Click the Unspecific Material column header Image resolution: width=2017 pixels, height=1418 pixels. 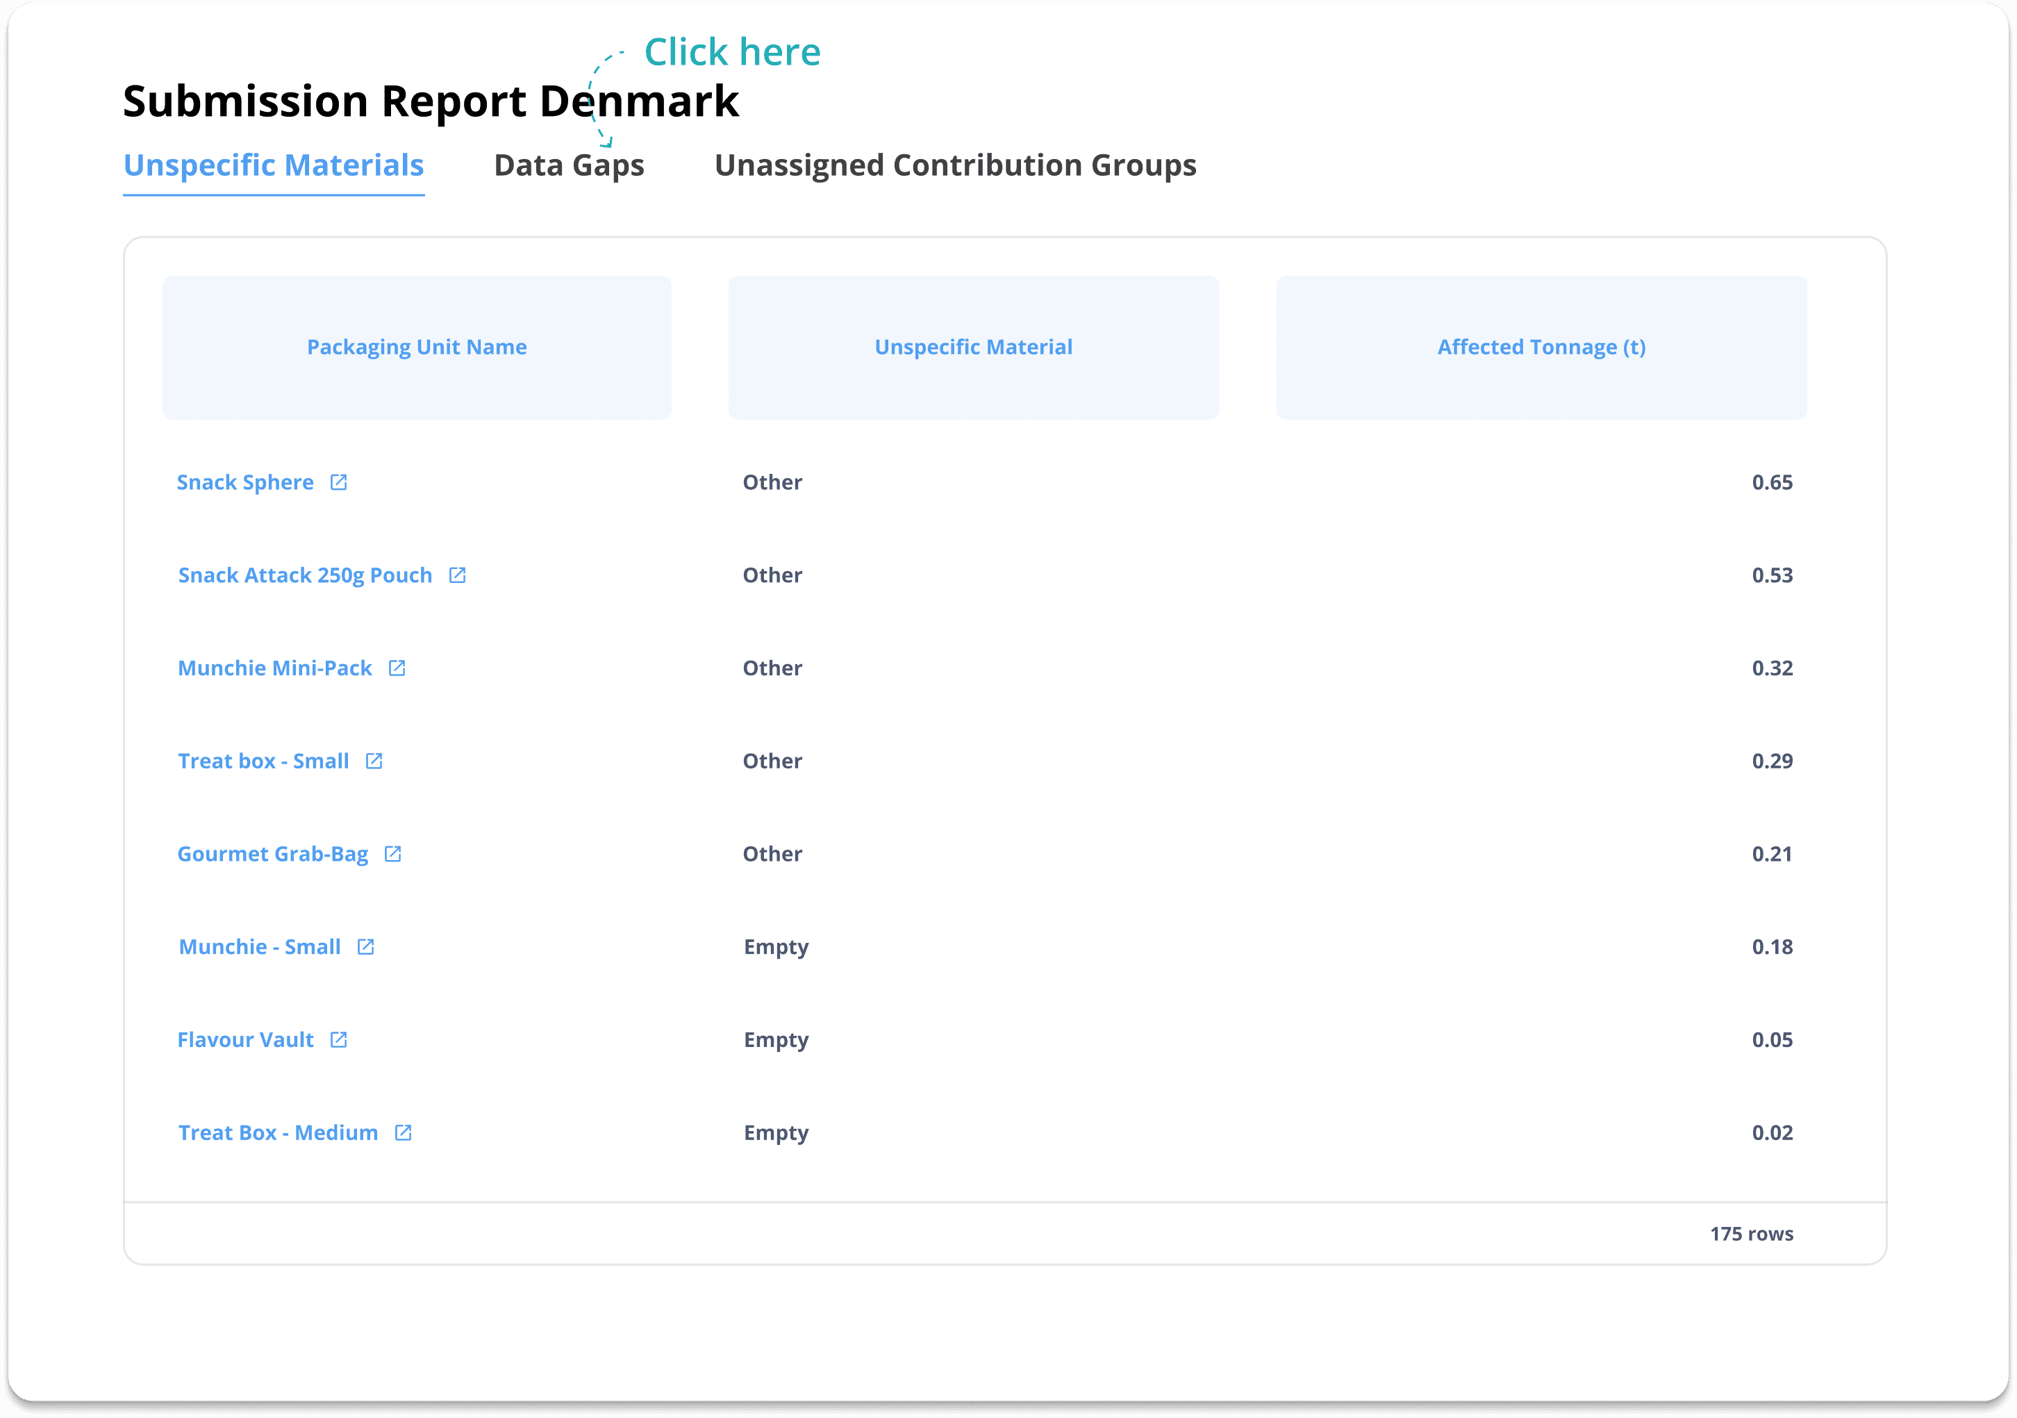tap(972, 347)
